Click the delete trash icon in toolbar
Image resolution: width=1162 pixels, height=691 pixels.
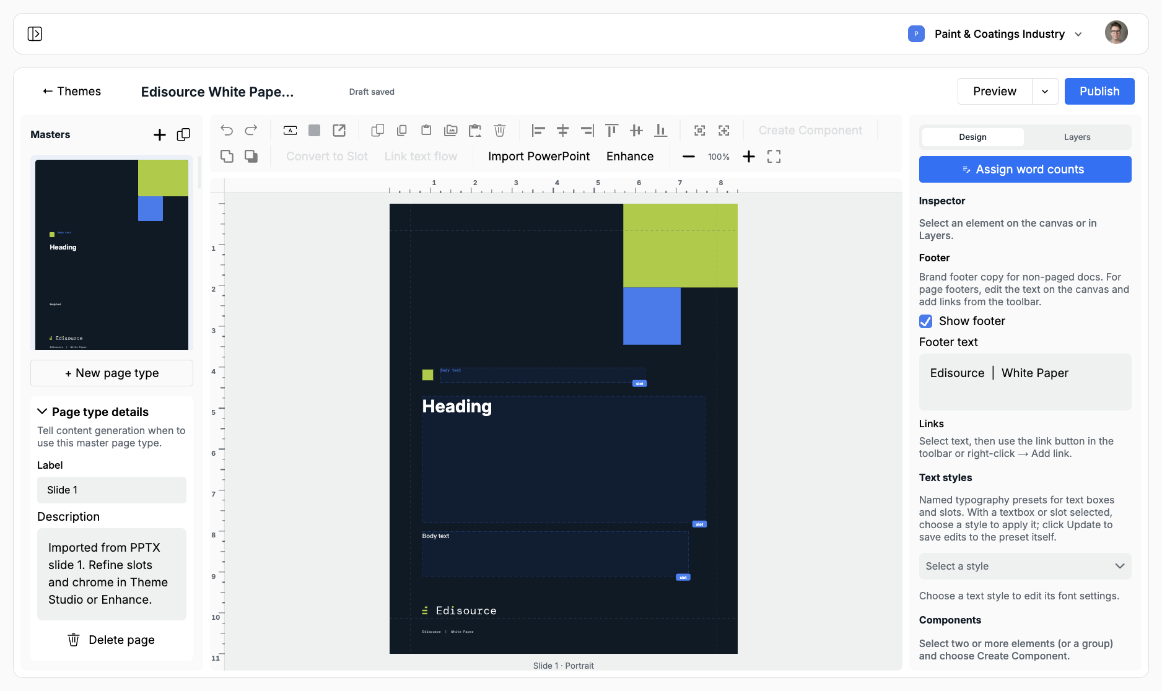pos(500,130)
